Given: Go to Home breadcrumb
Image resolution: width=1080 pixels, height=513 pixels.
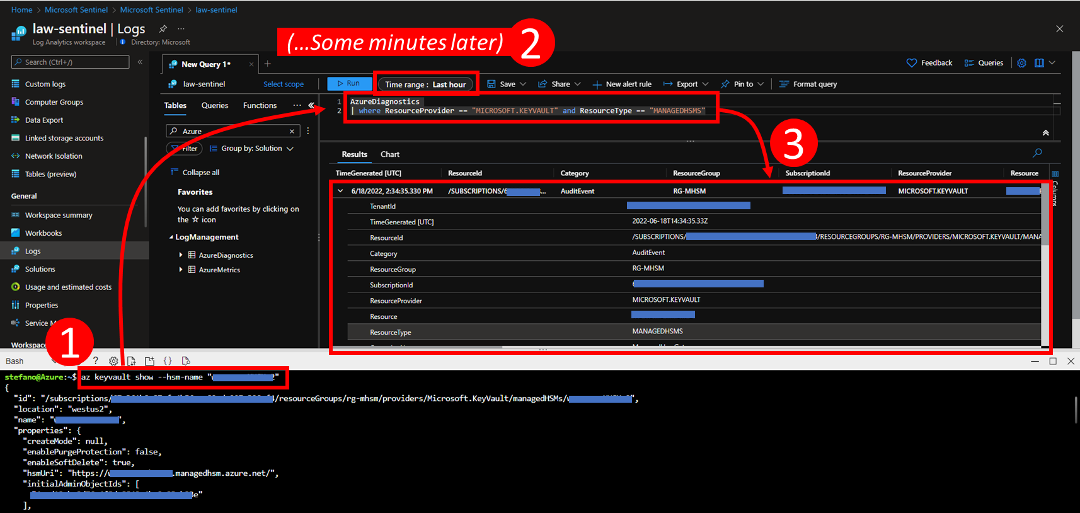Looking at the screenshot, I should [x=21, y=10].
